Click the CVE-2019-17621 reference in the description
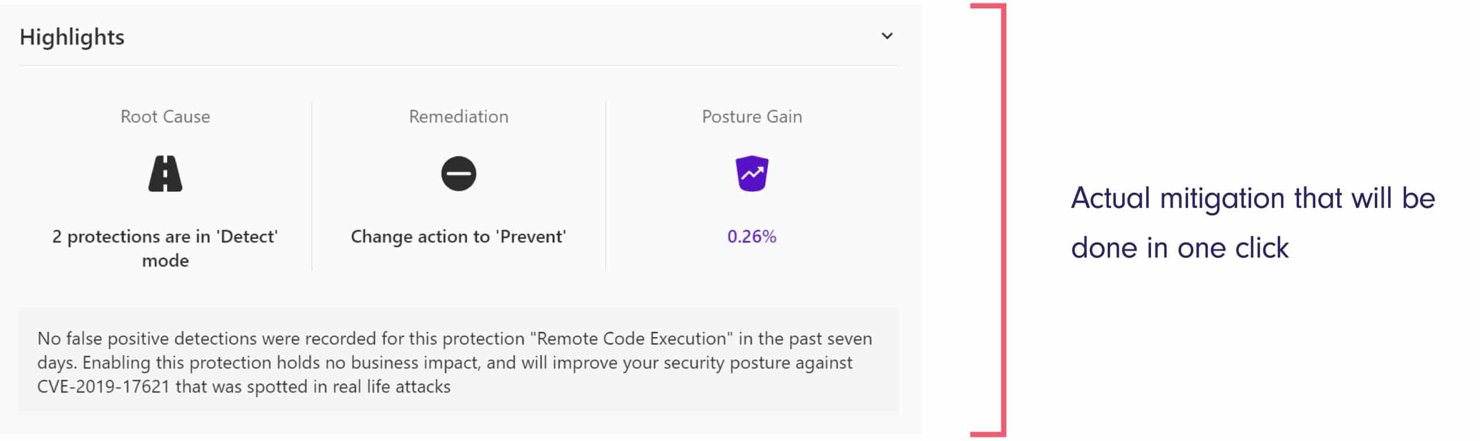This screenshot has height=441, width=1480. [103, 387]
